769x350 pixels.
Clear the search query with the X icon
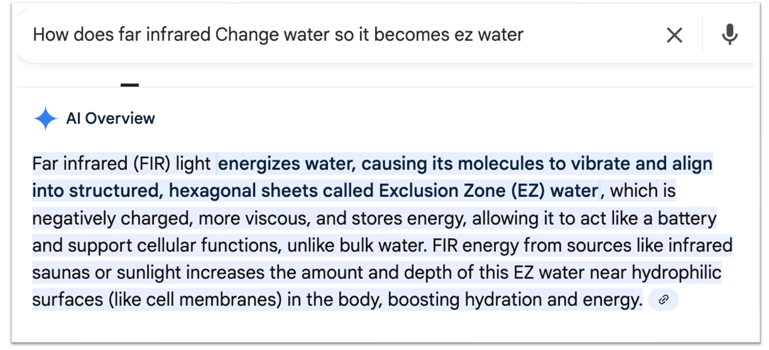674,35
